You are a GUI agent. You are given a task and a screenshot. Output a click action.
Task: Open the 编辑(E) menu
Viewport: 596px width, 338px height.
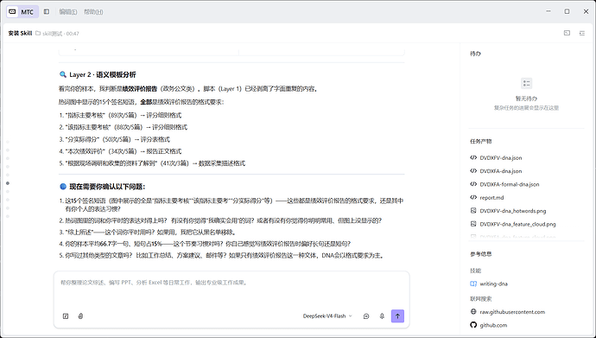pos(68,12)
